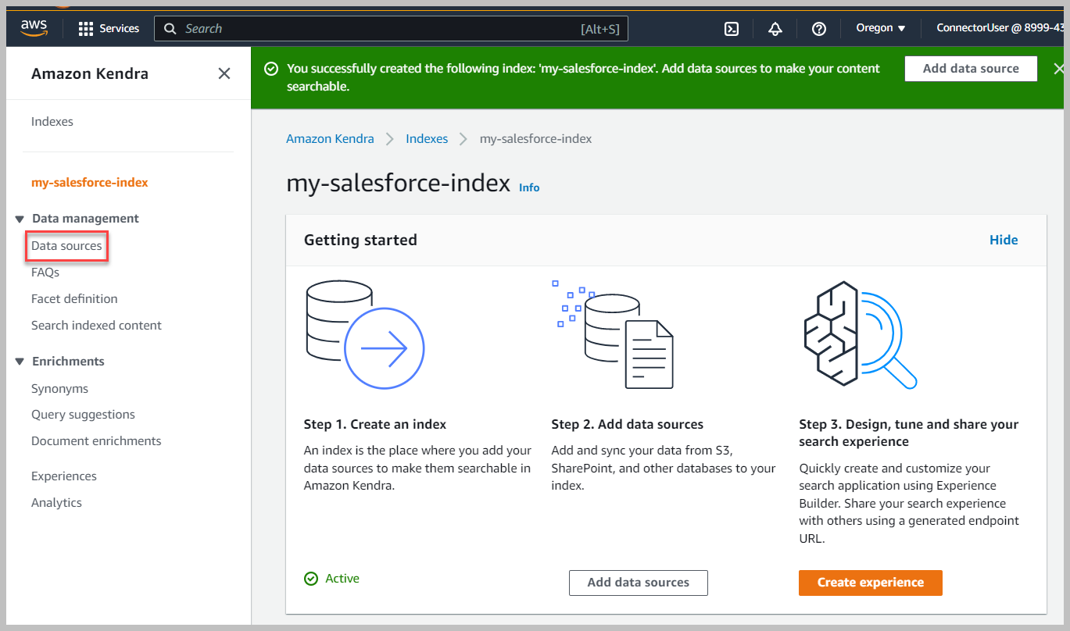Click the Step 1. Create an index heading
The height and width of the screenshot is (631, 1070).
[375, 425]
